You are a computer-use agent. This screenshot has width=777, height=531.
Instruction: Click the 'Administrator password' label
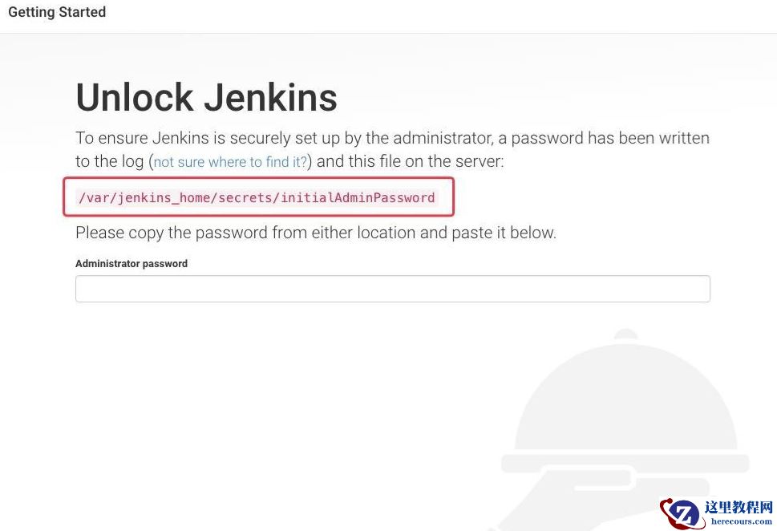pos(131,263)
